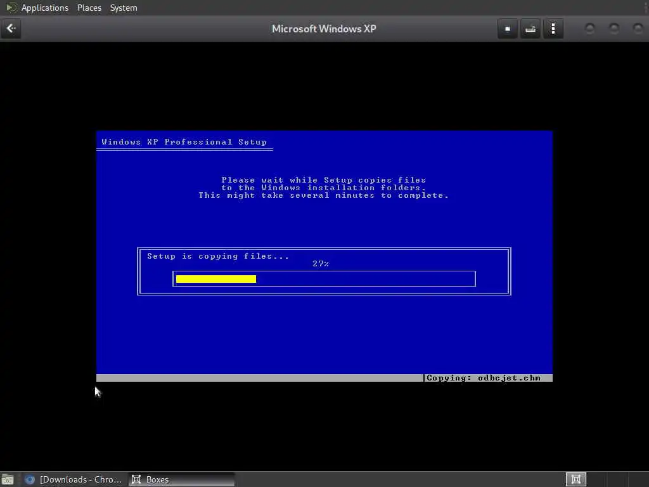Click the yellow setup progress bar
The width and height of the screenshot is (649, 487).
(x=216, y=279)
